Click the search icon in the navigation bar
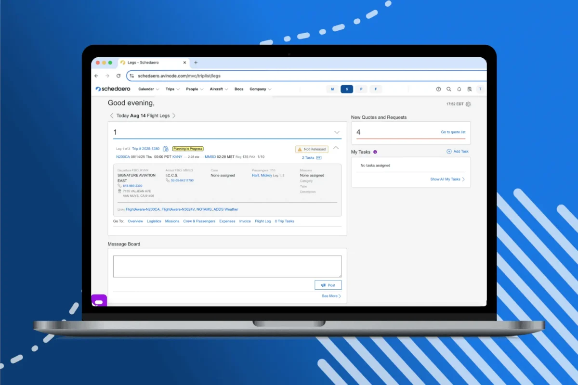Viewport: 578px width, 385px height. click(x=449, y=89)
